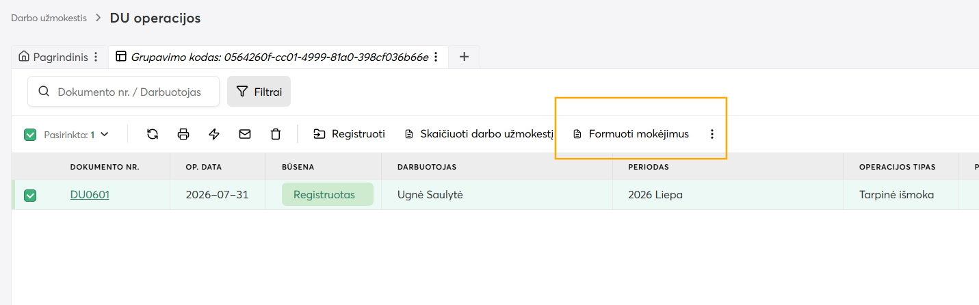The image size is (979, 305).
Task: Click the trash delete icon
Action: click(x=276, y=134)
